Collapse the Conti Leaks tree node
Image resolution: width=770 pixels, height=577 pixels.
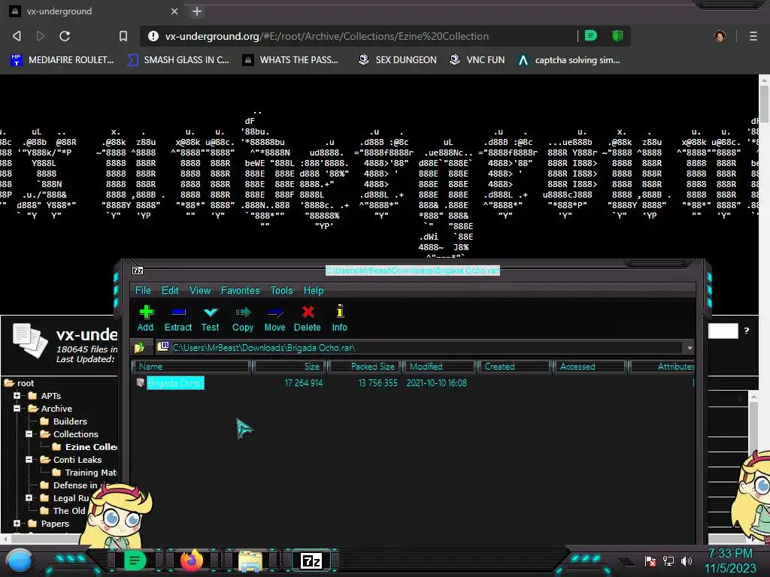[29, 459]
